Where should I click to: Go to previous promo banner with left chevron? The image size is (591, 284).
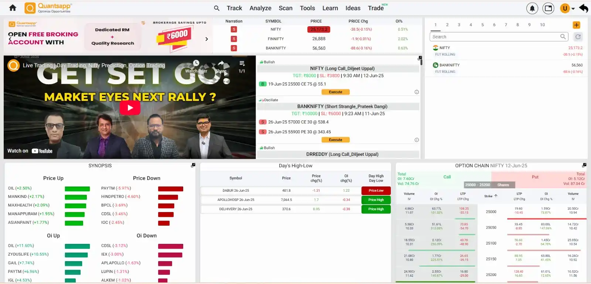tap(10, 39)
